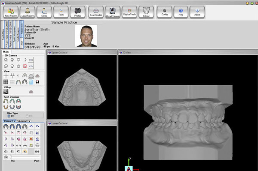258x171 pixels.
Task: Open the Tools toolbar button
Action: [x=61, y=12]
